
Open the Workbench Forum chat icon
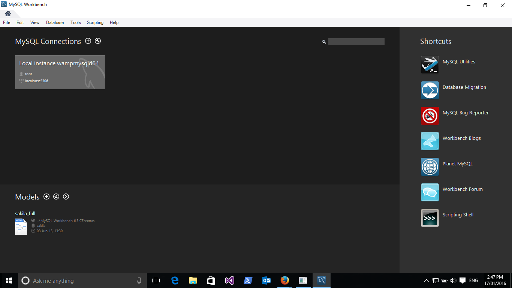point(430,192)
